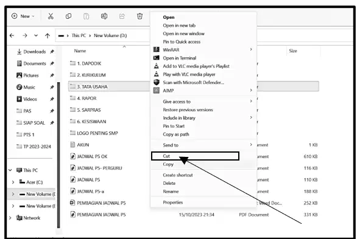357x239 pixels.
Task: Open the Include in library submenu
Action: [x=203, y=118]
